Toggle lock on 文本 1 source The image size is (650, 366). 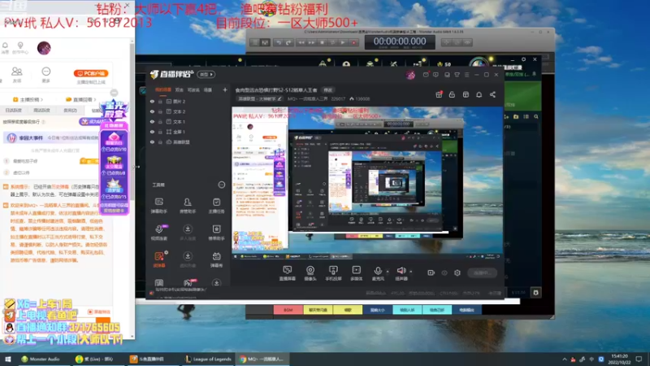pos(160,121)
